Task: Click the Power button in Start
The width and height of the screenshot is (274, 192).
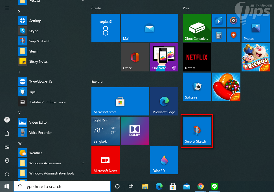Action: 7,174
